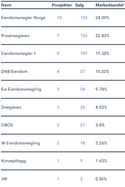Viewport: 125px width, 187px height.
Task: Click JM's 2 sales link
Action: click(x=82, y=179)
